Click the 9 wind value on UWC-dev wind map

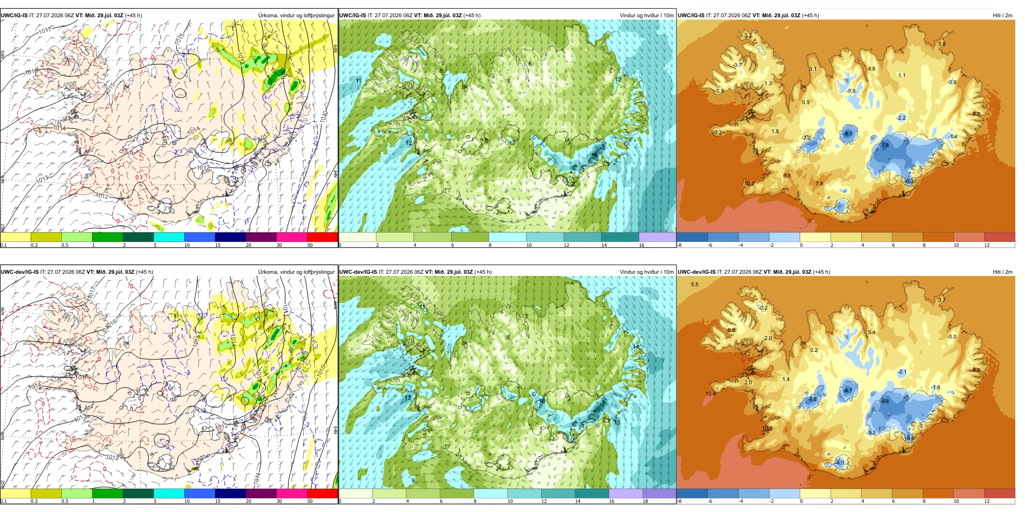click(413, 480)
